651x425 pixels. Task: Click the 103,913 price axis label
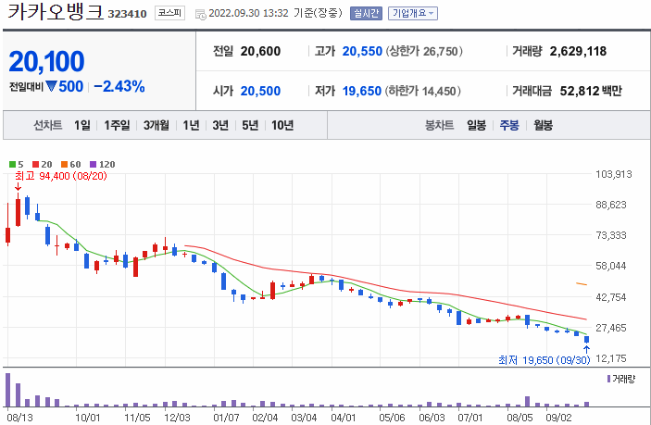[614, 174]
